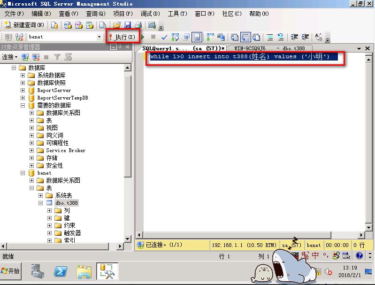Collapse the 数据库 tree node

point(14,68)
